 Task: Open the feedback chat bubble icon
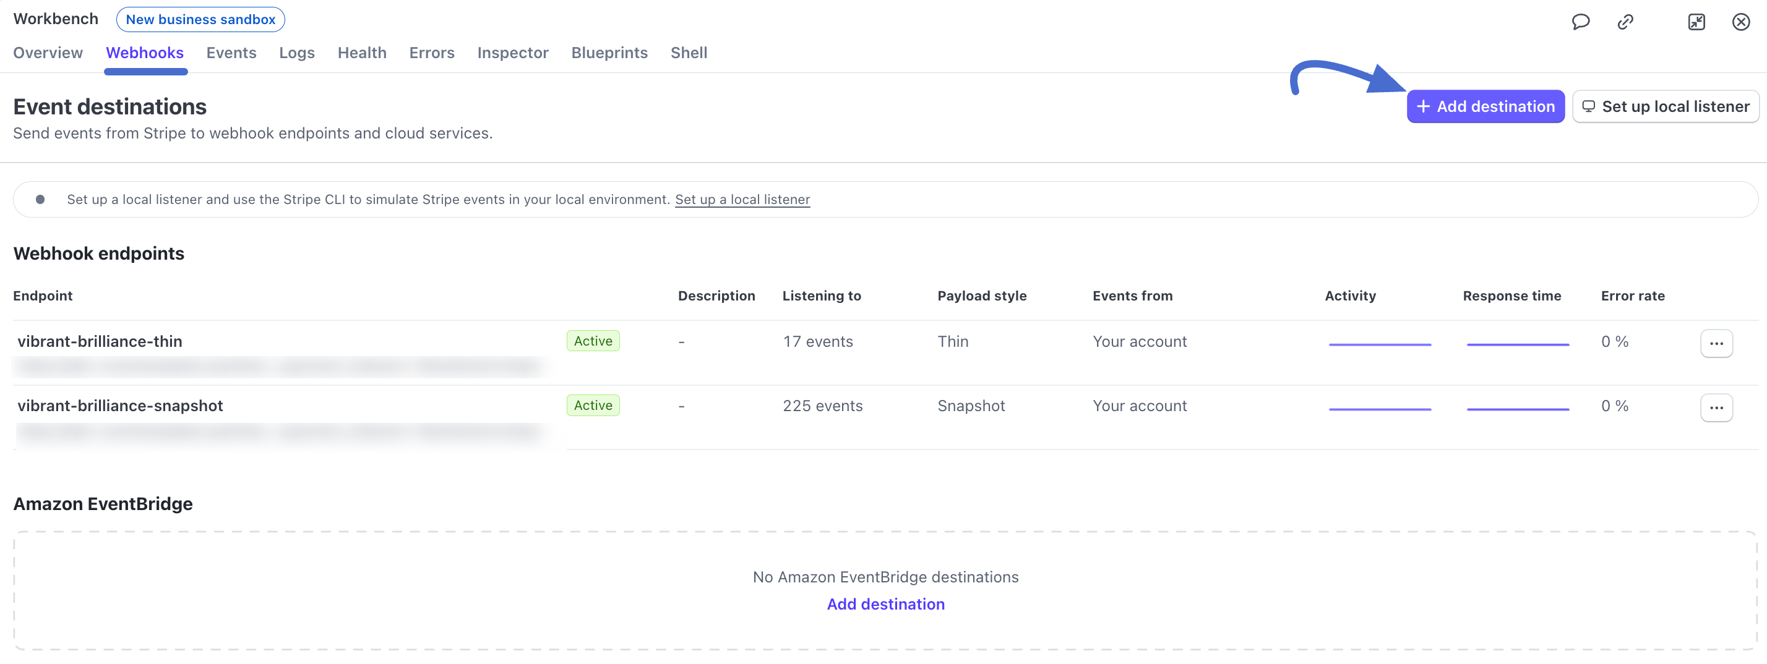1580,22
